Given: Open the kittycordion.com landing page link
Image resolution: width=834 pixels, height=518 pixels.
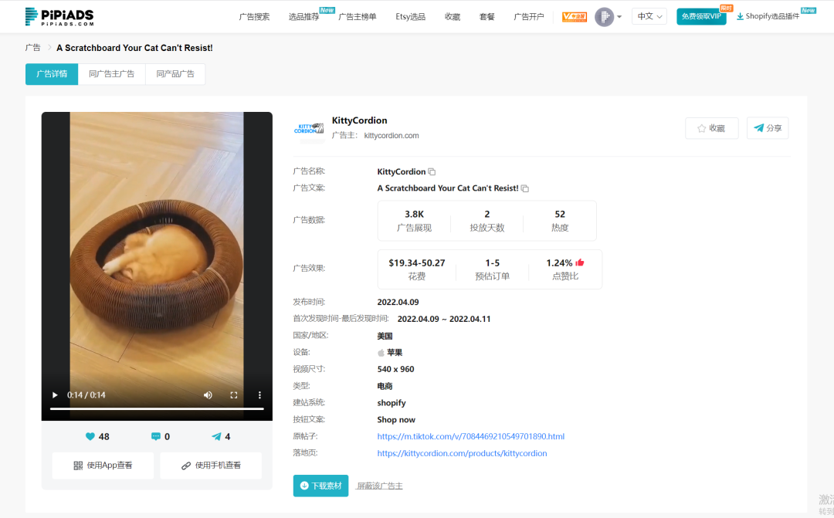Looking at the screenshot, I should (462, 453).
